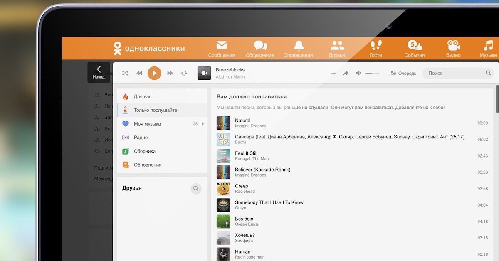499x261 pixels.
Task: Select Моя музыка section
Action: tap(162, 124)
